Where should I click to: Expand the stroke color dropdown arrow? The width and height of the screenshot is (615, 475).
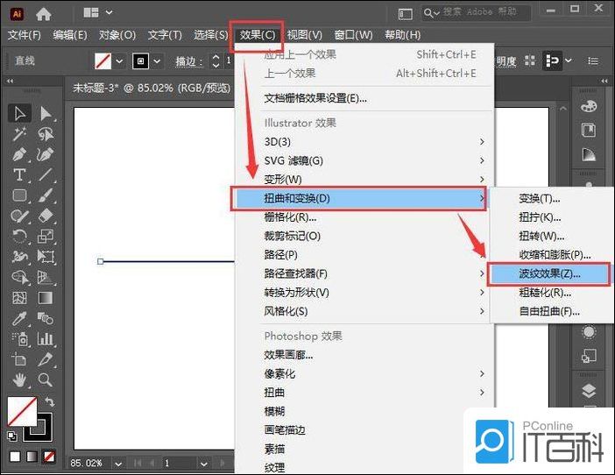tap(158, 61)
